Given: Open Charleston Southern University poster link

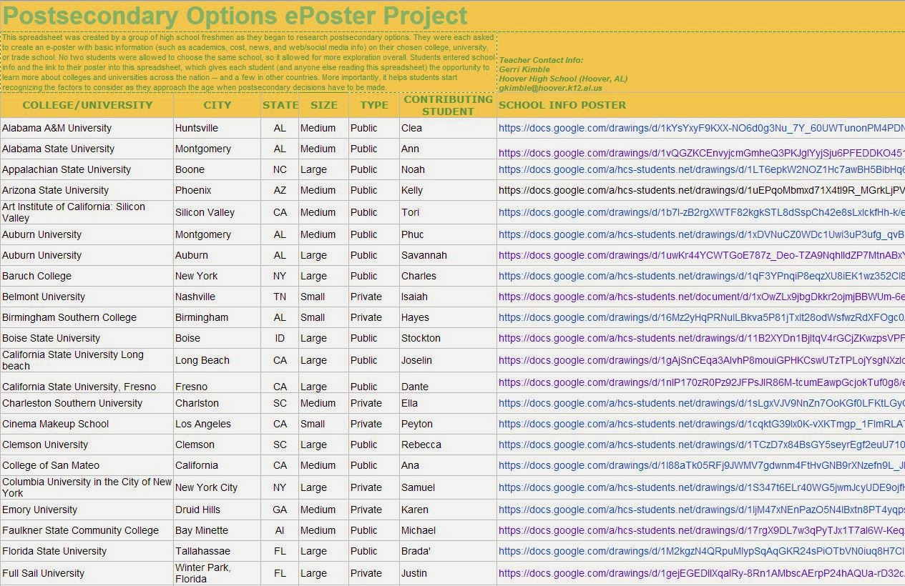Looking at the screenshot, I should pos(701,403).
